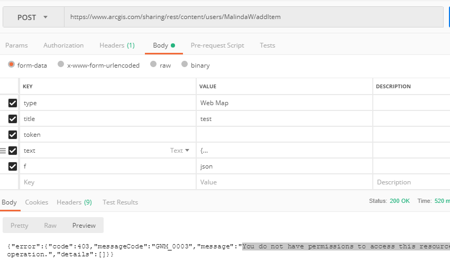Open the Test Results tab
The image size is (450, 270).
[x=120, y=202]
